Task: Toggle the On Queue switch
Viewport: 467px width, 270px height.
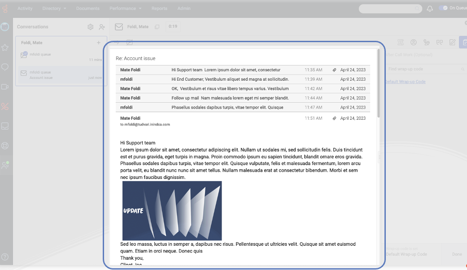Action: (444, 8)
